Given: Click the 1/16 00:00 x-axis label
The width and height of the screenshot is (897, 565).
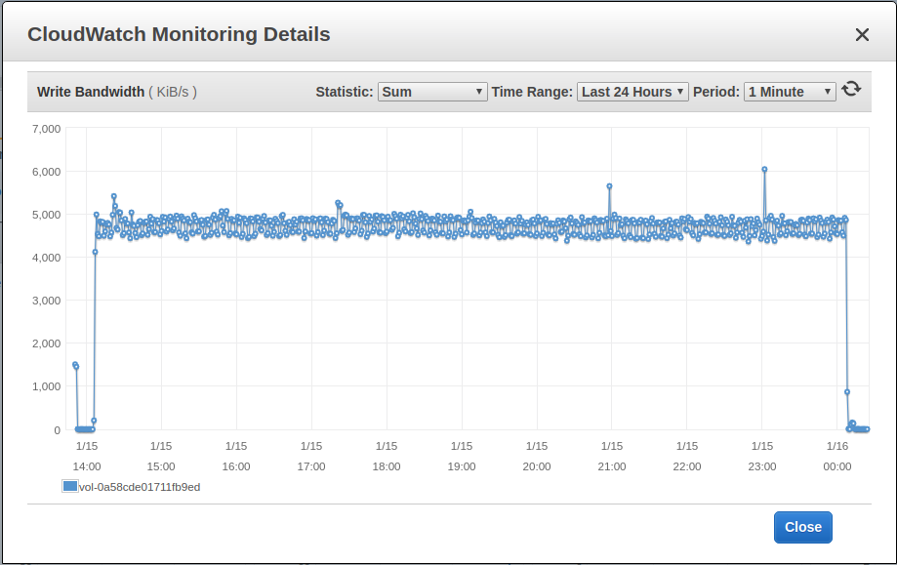Looking at the screenshot, I should [836, 456].
